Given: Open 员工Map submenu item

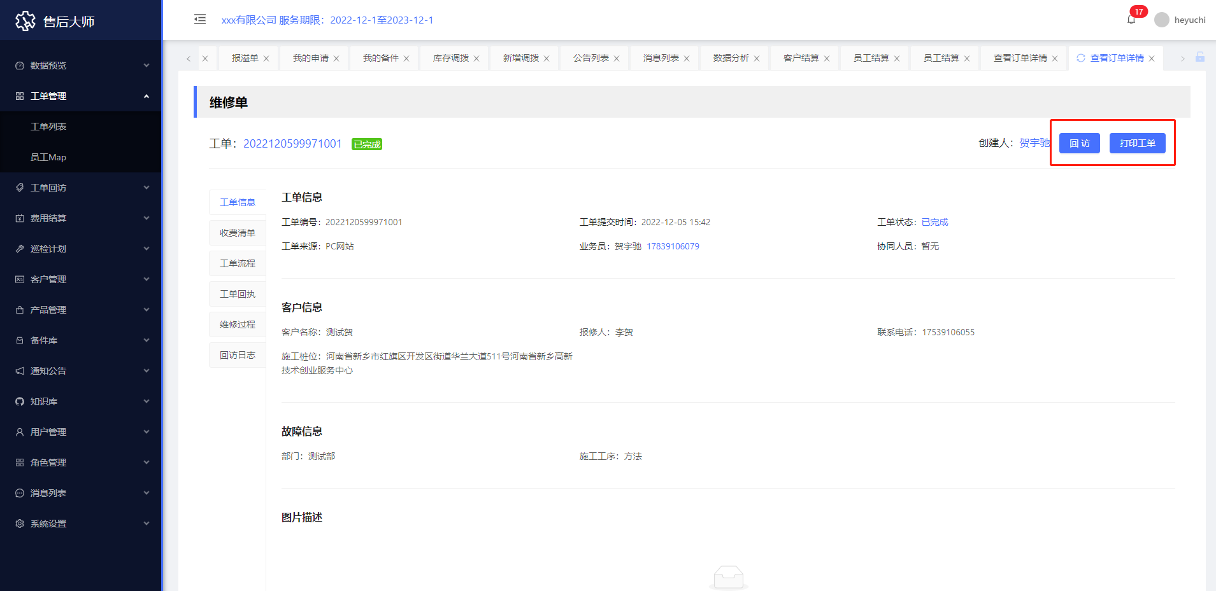Looking at the screenshot, I should pos(48,157).
